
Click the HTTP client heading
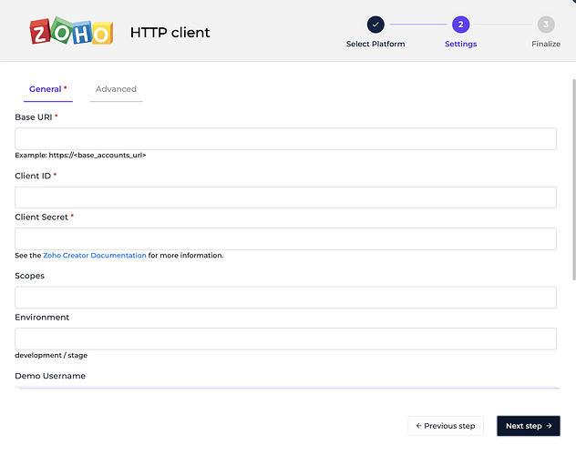[170, 33]
